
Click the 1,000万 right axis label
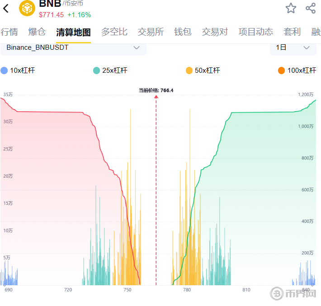click(306, 126)
